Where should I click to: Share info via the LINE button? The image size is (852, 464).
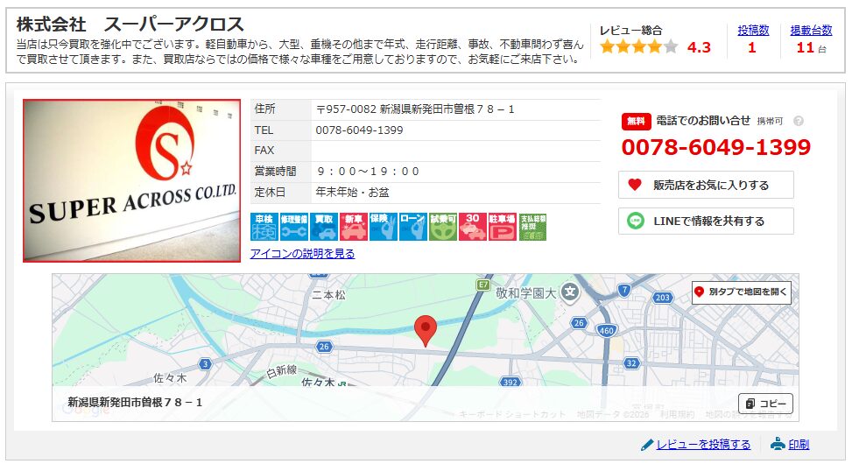click(x=706, y=221)
